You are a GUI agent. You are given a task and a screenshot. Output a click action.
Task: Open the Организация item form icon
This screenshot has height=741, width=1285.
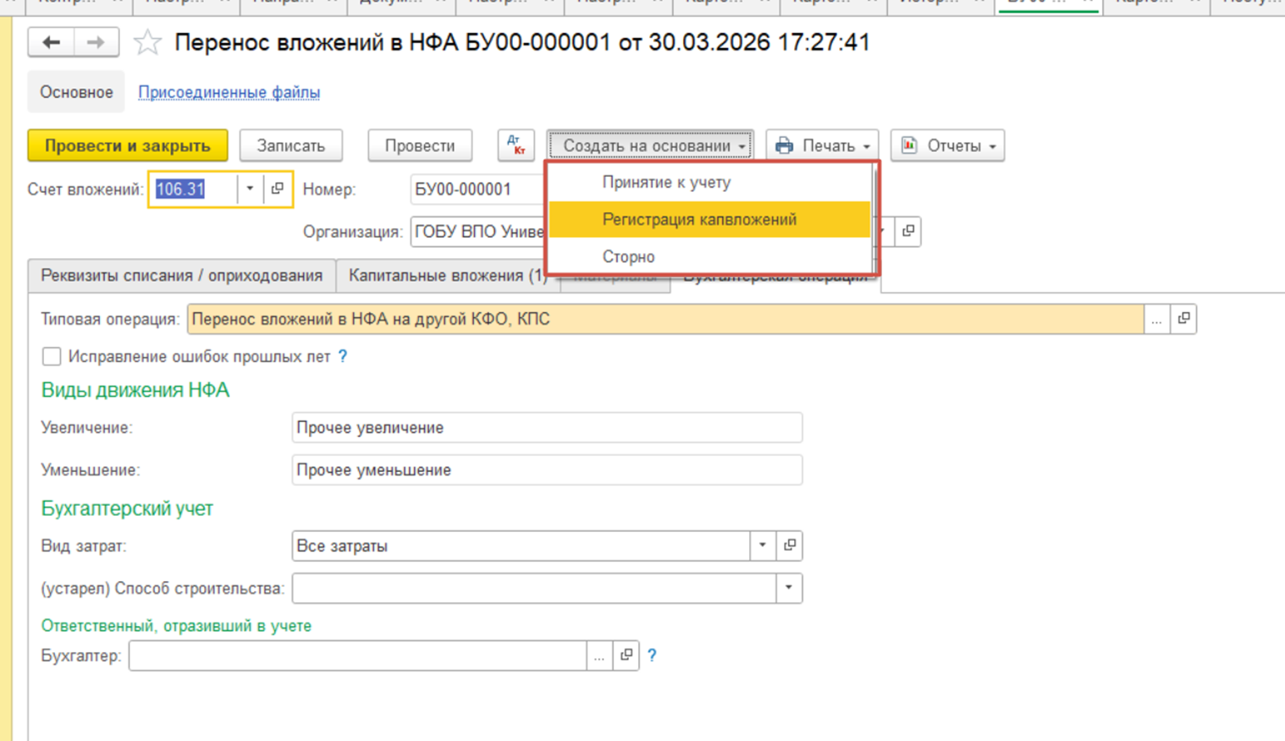907,231
